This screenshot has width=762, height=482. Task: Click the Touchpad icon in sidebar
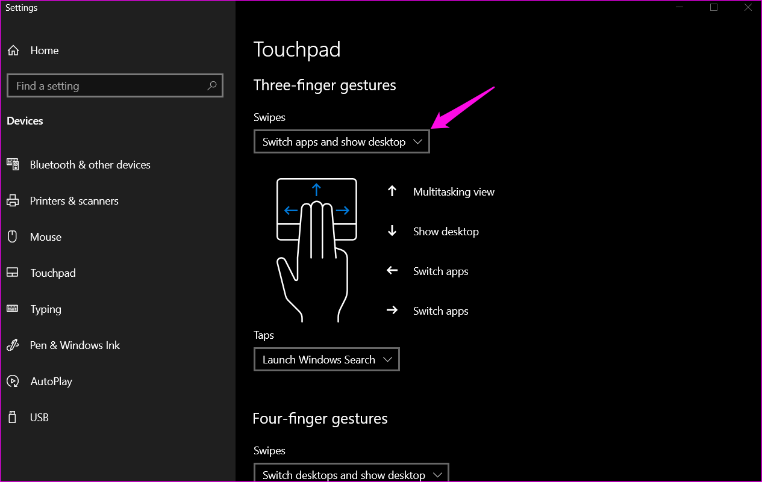(x=13, y=273)
